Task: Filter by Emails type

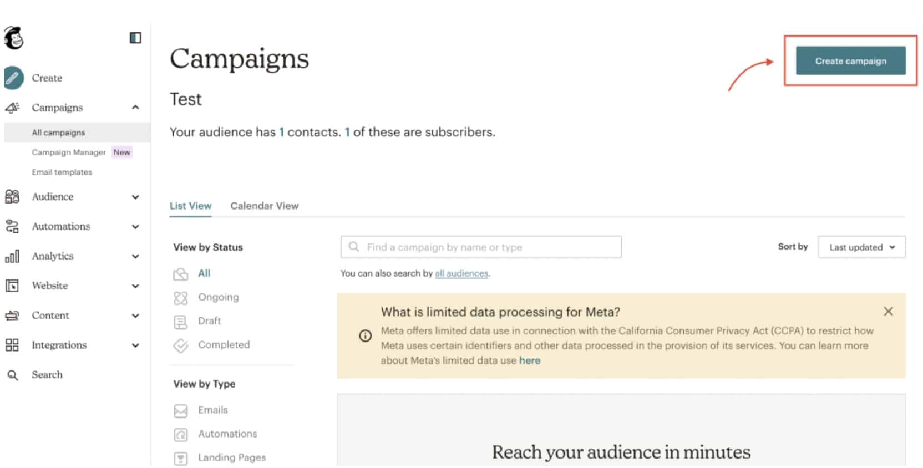Action: click(212, 410)
